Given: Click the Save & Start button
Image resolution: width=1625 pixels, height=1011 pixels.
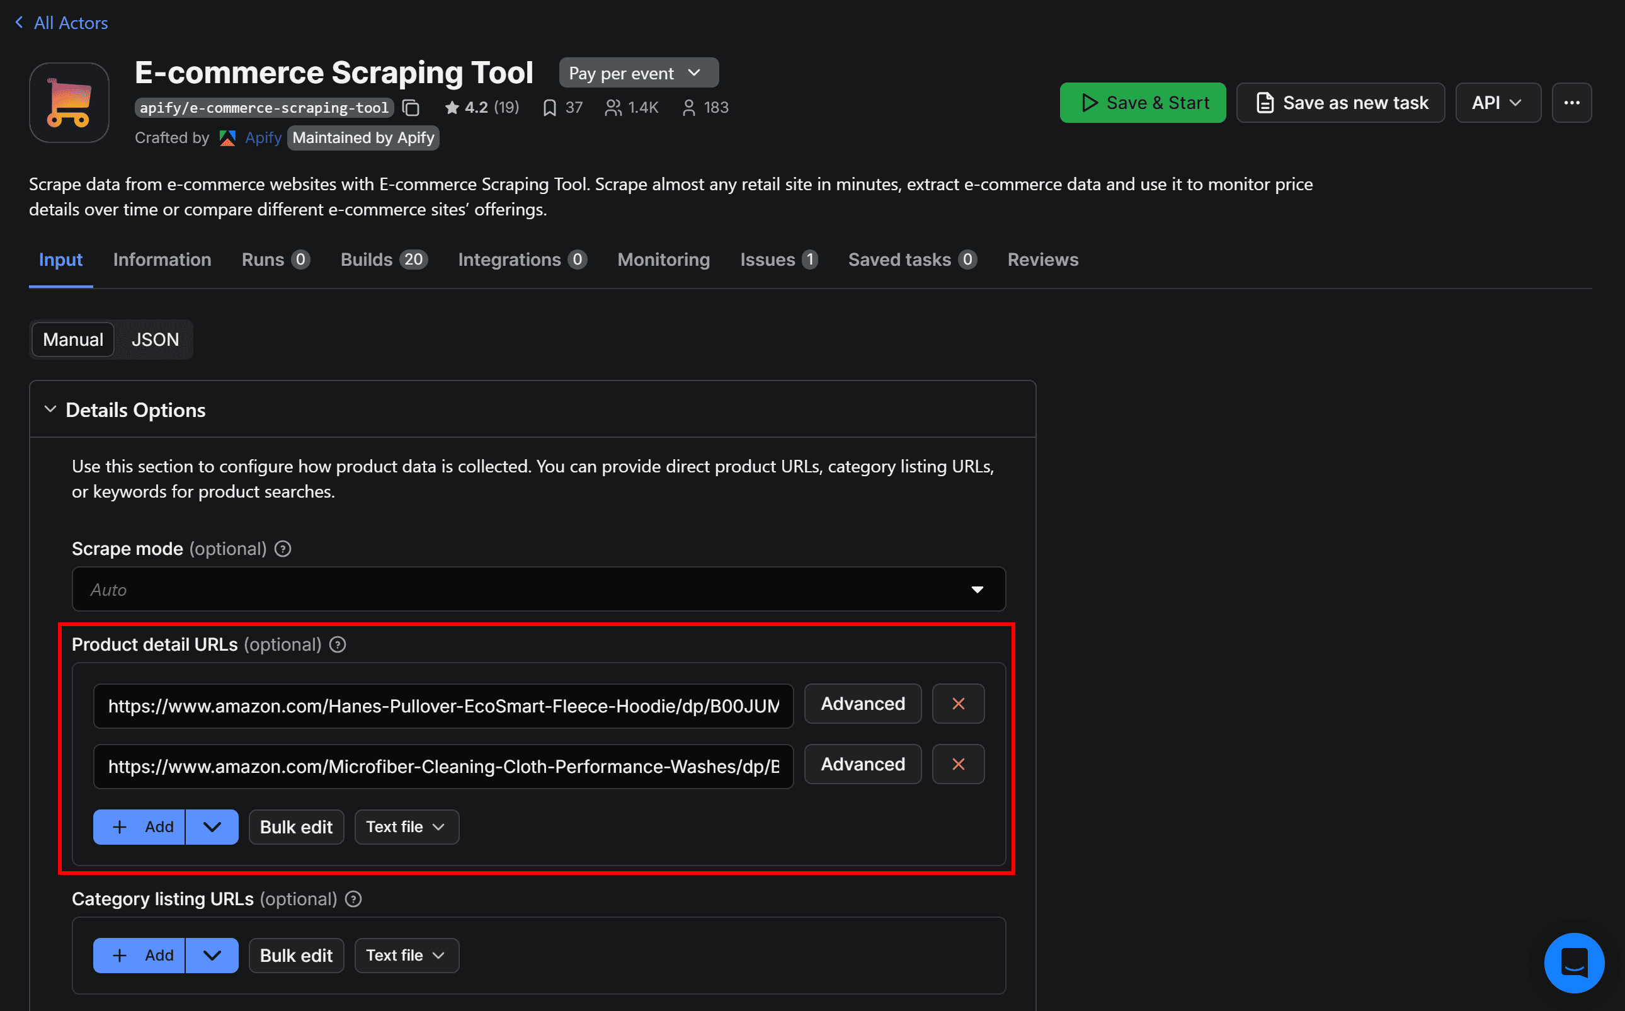Looking at the screenshot, I should [1143, 102].
